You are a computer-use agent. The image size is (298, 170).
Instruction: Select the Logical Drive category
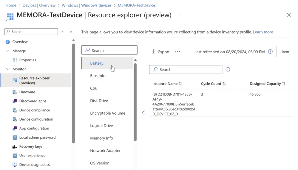[107, 126]
